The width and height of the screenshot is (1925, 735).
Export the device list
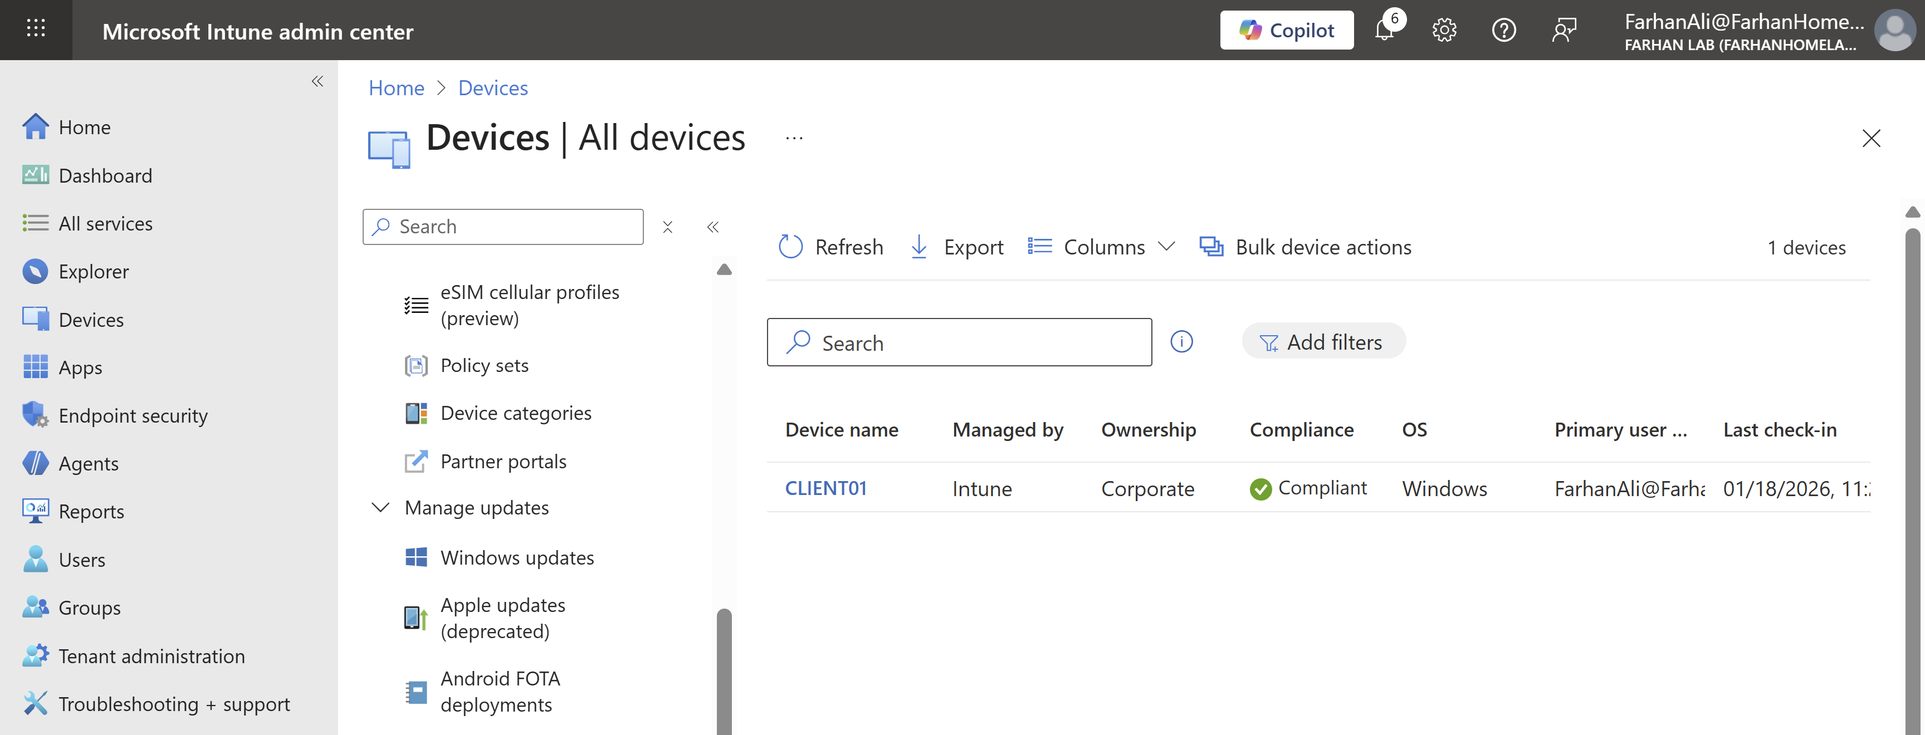coord(956,247)
